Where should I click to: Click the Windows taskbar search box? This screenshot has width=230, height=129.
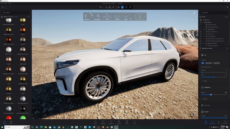17,127
